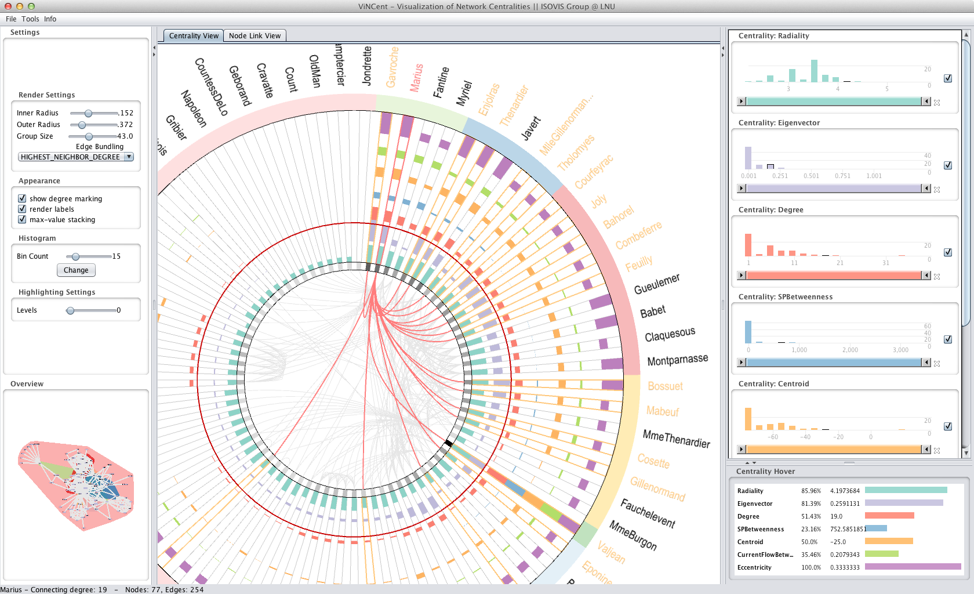Click the Radiality range left handle arrow

742,102
